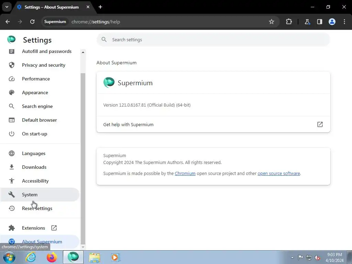Click the Action Center flag tray icon
The image size is (352, 264).
tap(300, 257)
